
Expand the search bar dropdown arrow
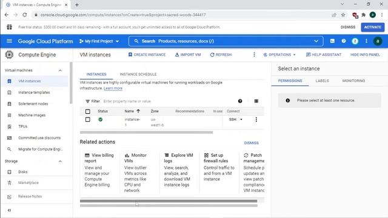pyautogui.click(x=316, y=41)
